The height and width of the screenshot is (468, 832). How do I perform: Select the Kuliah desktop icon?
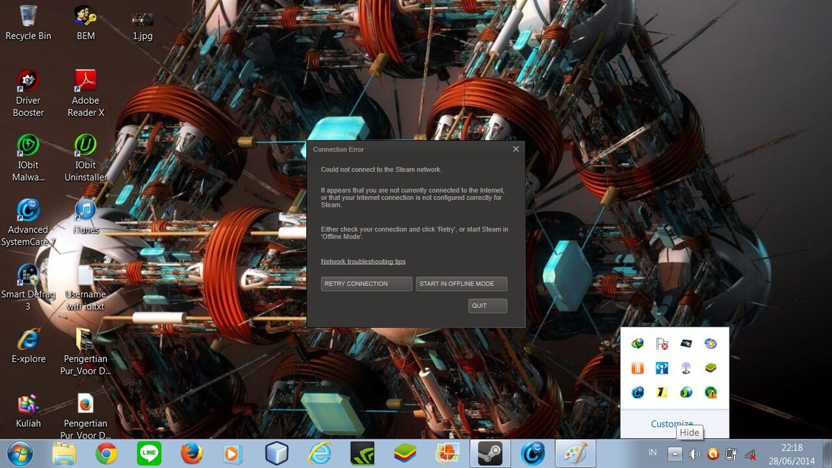[28, 410]
